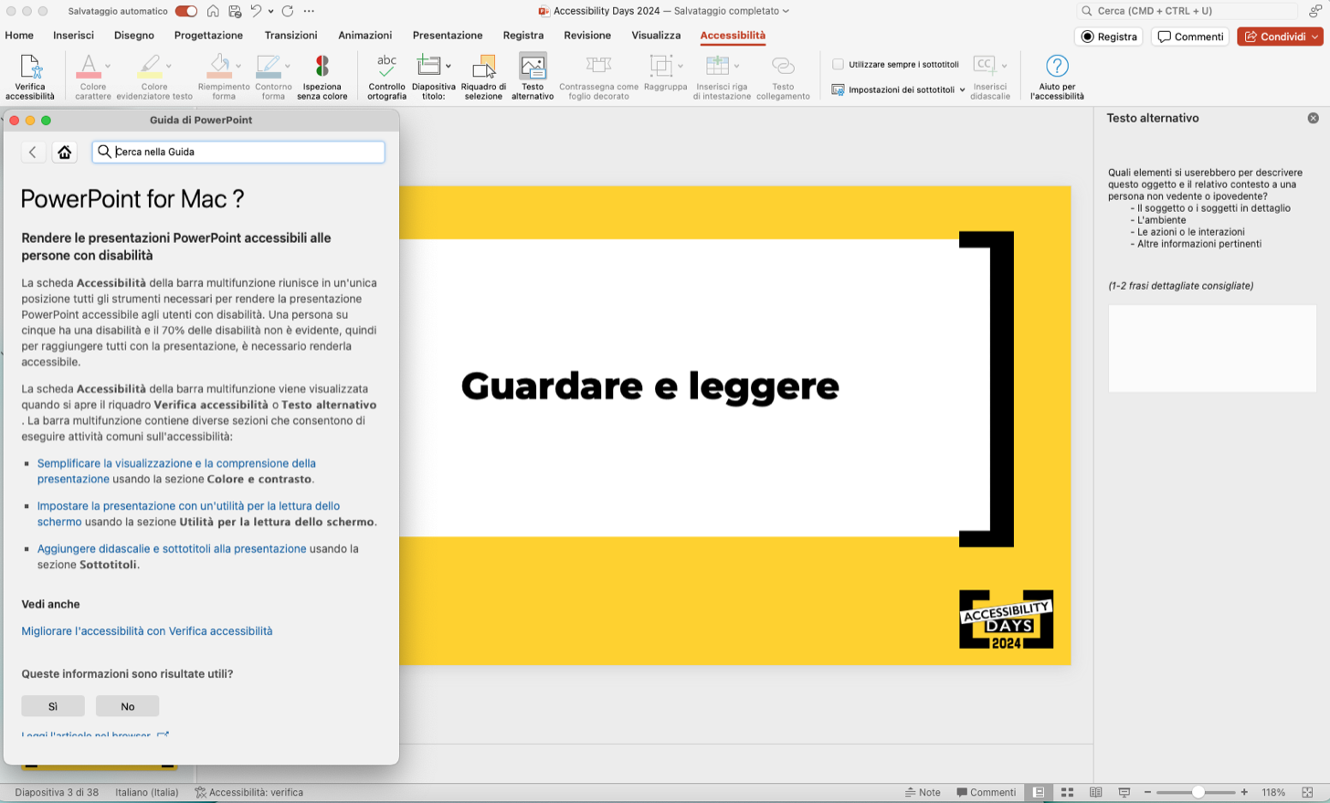Open the Verifica accessibilità checker
1330x803 pixels.
coord(30,77)
